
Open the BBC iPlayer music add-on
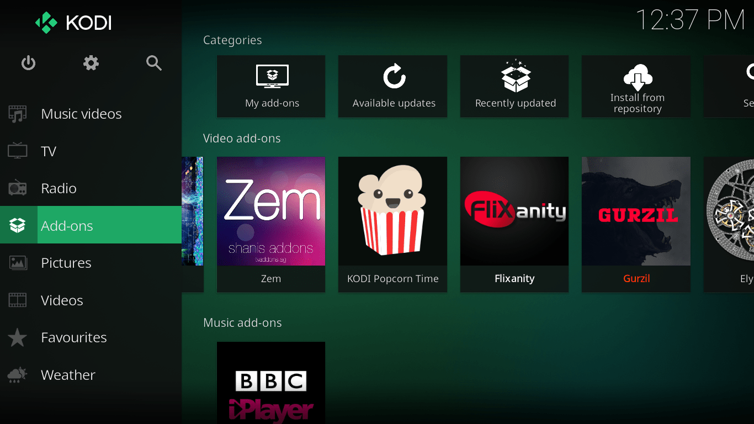pyautogui.click(x=271, y=383)
